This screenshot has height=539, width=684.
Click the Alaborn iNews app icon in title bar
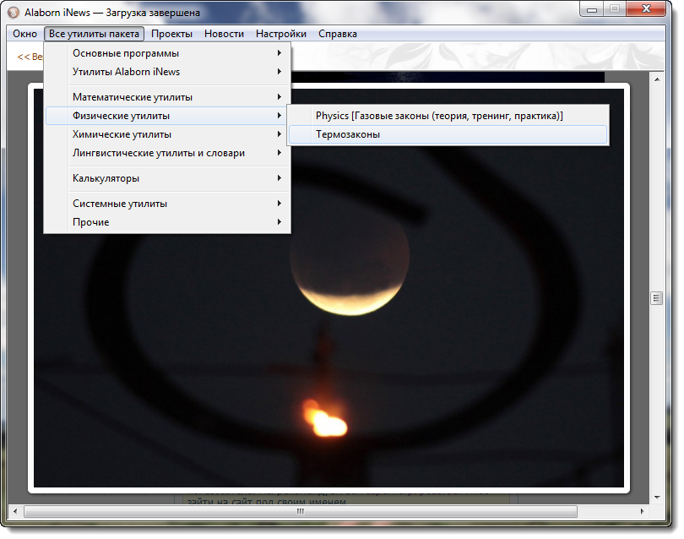click(x=13, y=13)
